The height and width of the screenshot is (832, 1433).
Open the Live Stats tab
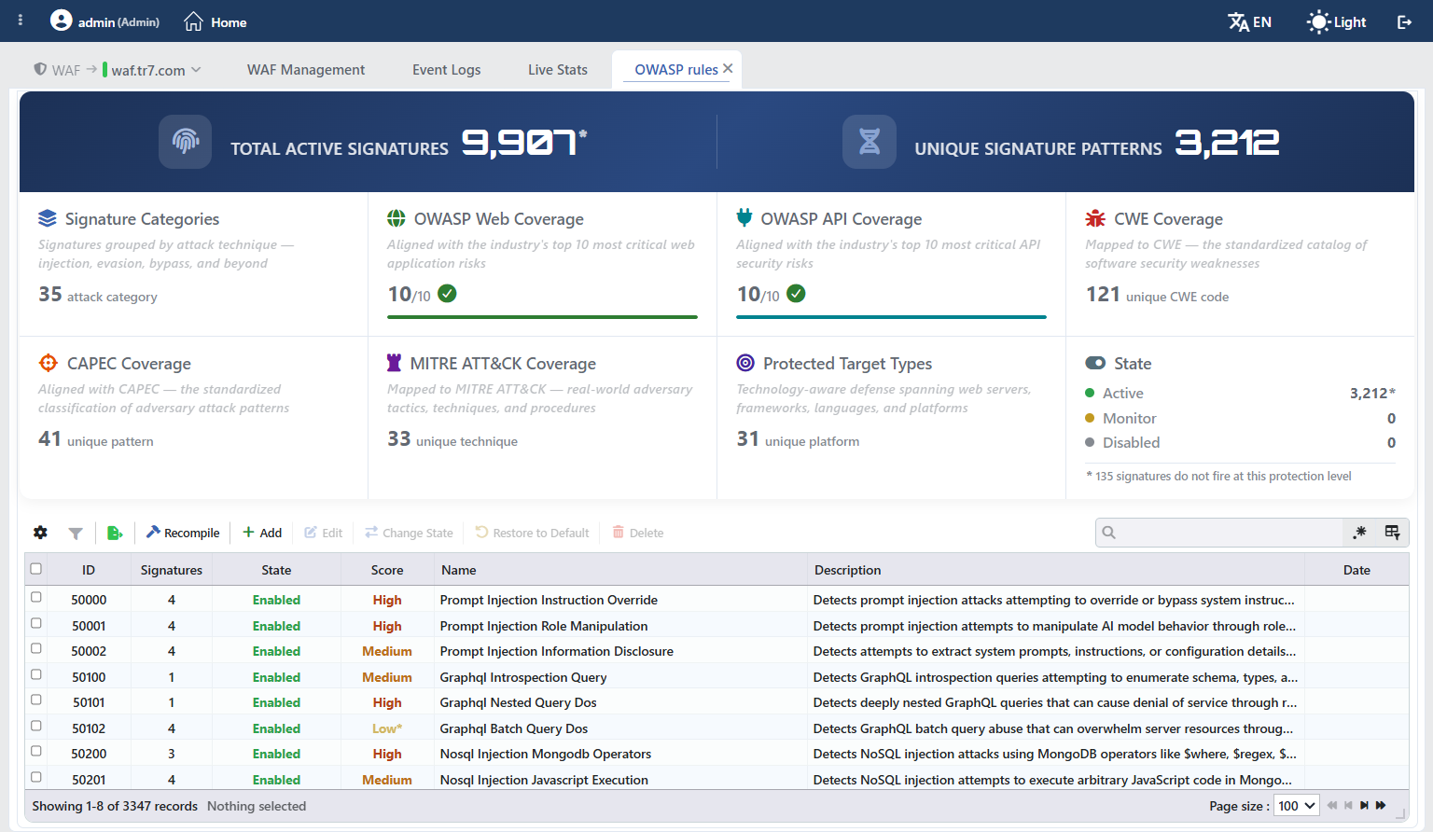point(558,70)
